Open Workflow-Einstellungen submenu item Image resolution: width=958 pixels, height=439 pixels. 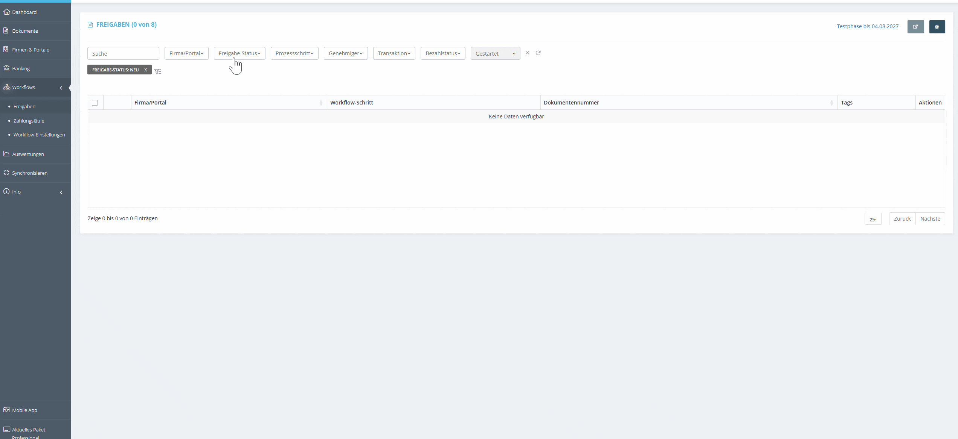coord(39,135)
